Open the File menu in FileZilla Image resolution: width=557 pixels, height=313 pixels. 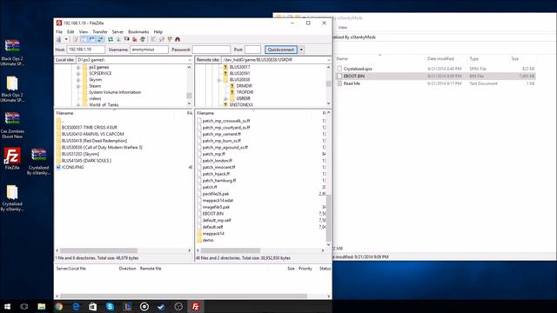59,31
